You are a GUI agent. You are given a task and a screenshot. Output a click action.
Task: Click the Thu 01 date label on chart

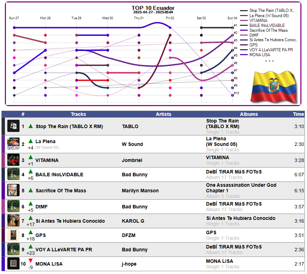pyautogui.click(x=138, y=18)
